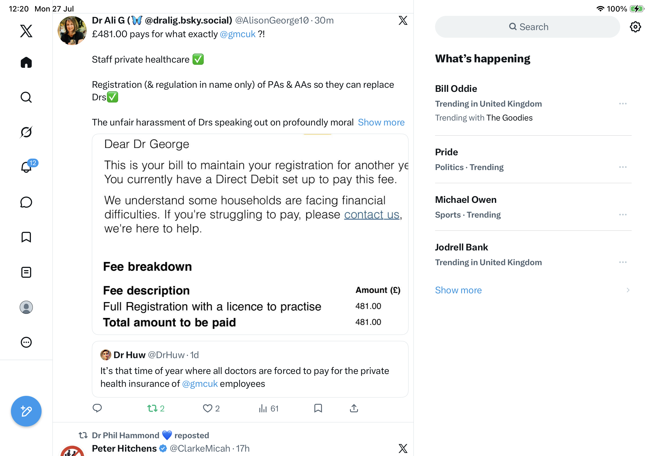Focus the Search input field
Screen dimensions: 653x456
pyautogui.click(x=527, y=27)
